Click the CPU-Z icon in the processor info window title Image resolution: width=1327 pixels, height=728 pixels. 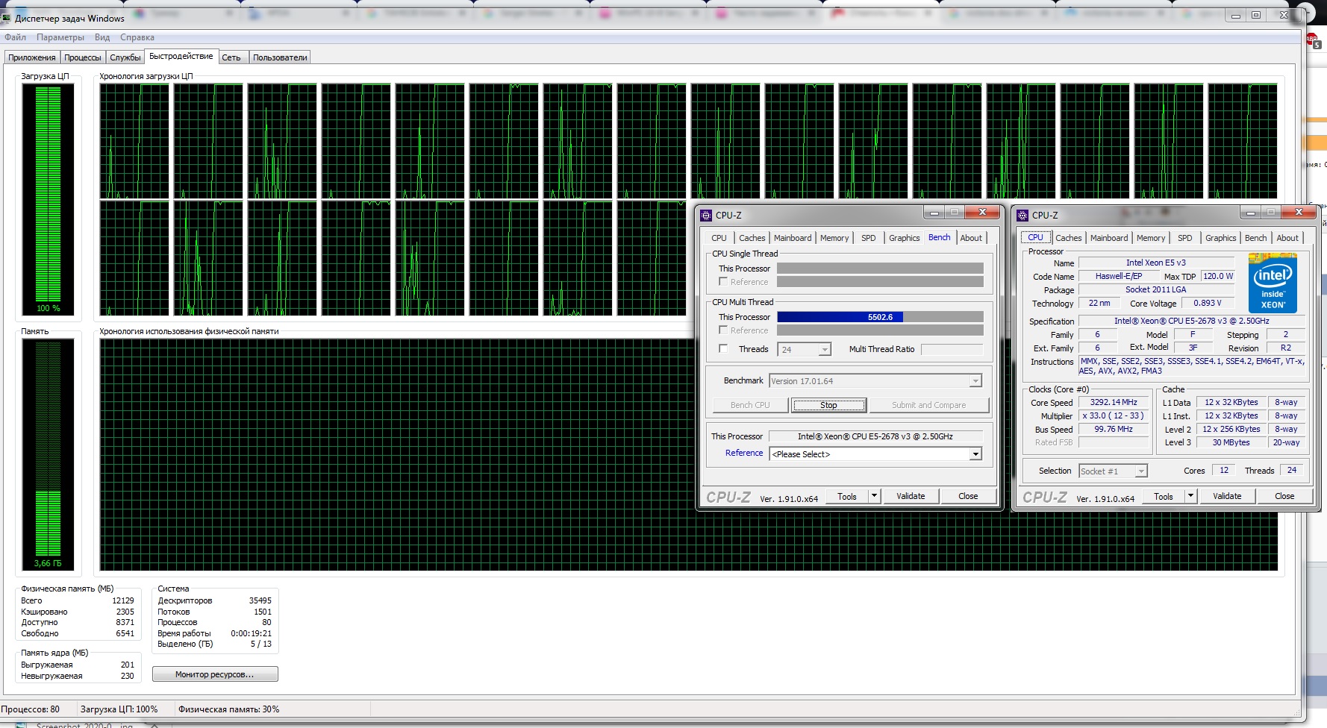(1022, 216)
